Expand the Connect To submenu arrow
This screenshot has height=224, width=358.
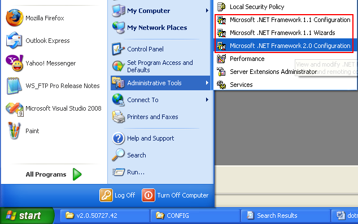[207, 100]
